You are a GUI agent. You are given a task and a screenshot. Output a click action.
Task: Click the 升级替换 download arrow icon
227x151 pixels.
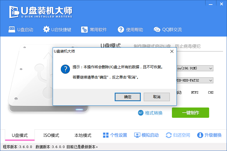[x=200, y=135]
